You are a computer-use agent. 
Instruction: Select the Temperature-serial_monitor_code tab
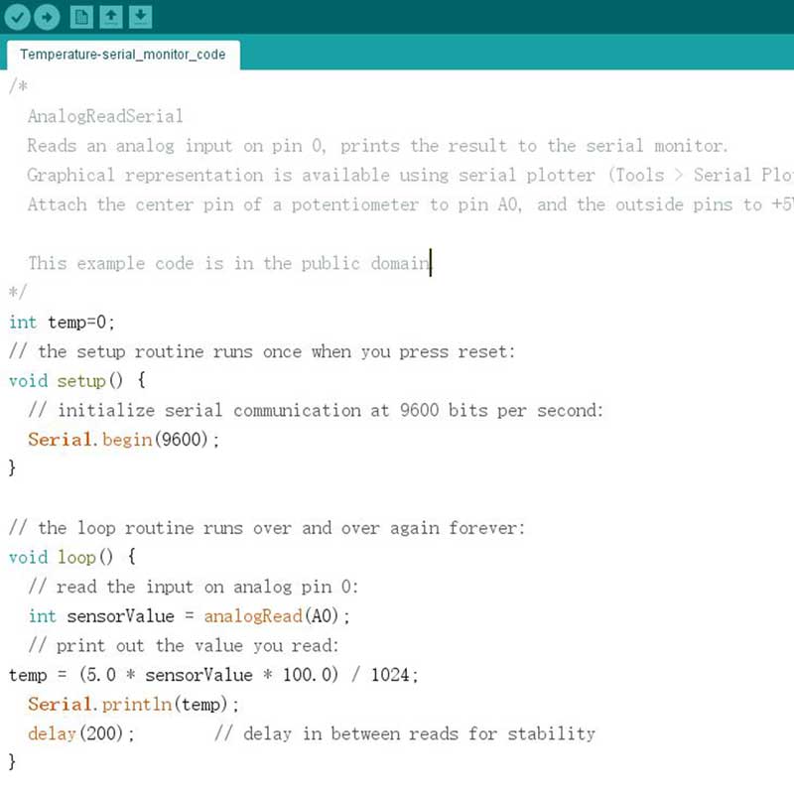point(123,55)
